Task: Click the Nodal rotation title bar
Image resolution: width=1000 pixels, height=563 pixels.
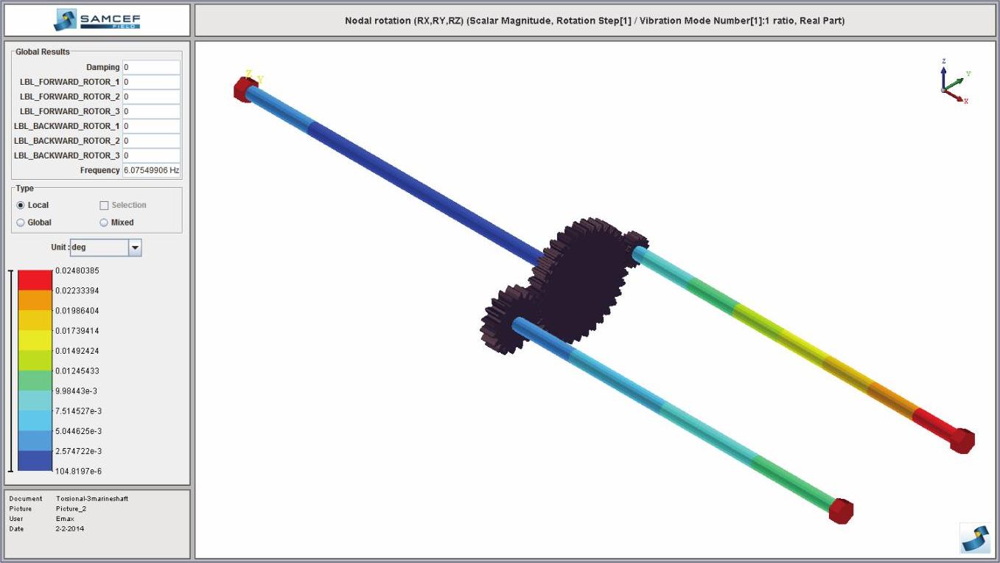Action: point(595,21)
